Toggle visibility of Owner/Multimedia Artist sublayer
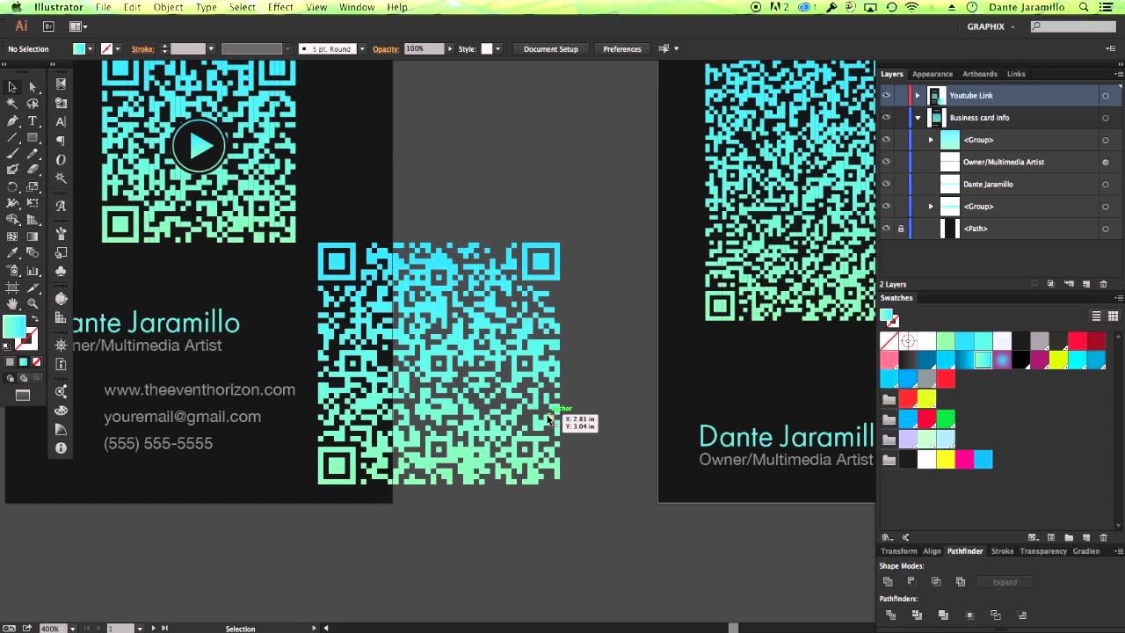The image size is (1125, 633). pos(886,162)
